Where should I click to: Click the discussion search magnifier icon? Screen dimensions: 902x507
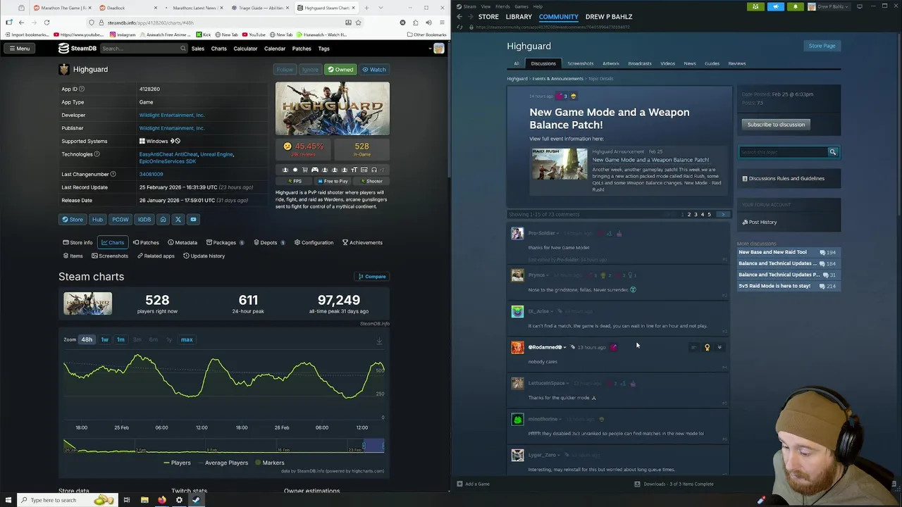832,152
